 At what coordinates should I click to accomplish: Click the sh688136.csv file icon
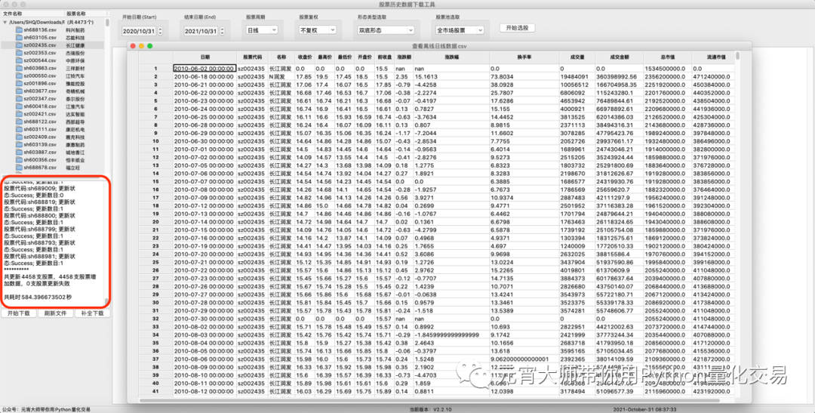coord(19,30)
